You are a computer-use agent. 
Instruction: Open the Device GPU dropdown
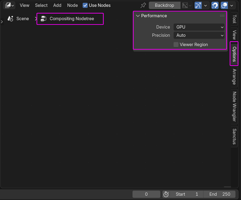199,27
